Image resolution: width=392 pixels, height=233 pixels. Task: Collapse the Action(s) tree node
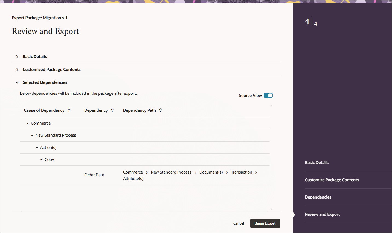(x=37, y=148)
